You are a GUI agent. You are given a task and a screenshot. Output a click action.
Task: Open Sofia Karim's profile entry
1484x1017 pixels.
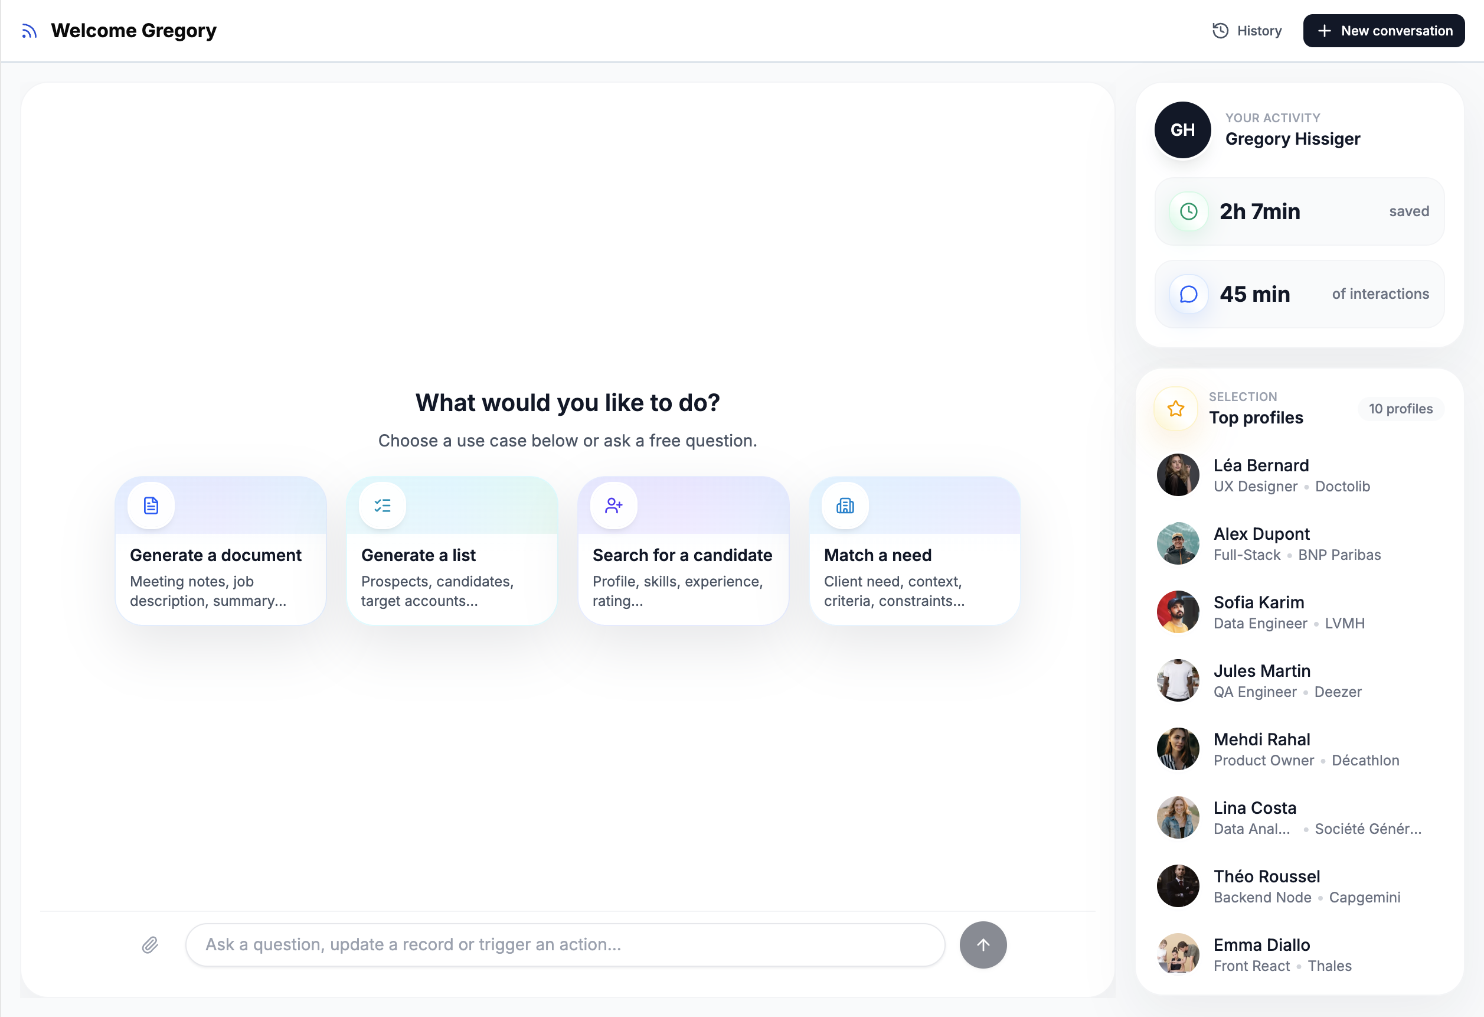1258,602
